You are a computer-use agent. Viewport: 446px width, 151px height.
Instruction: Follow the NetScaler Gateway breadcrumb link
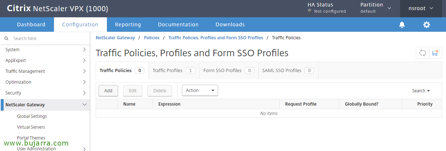115,37
